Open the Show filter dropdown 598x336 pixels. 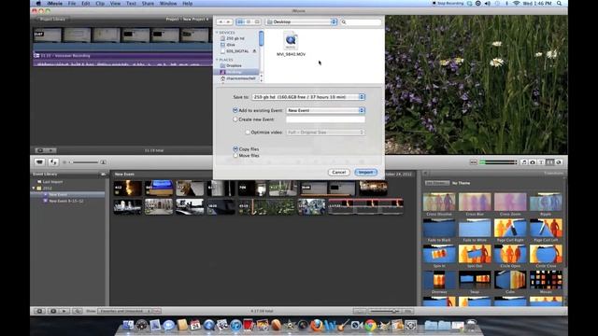click(124, 311)
